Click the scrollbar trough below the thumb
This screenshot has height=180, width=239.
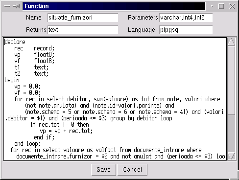[x=231, y=134]
